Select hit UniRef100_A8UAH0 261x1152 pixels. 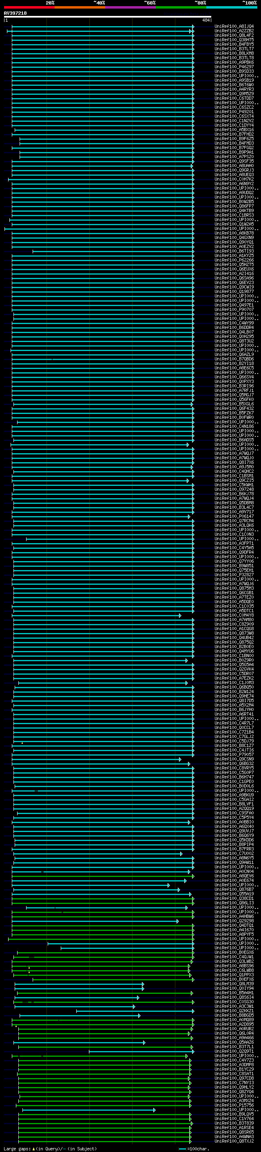click(234, 166)
